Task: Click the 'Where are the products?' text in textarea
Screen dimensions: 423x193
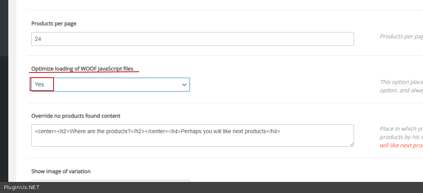Action: (x=100, y=131)
